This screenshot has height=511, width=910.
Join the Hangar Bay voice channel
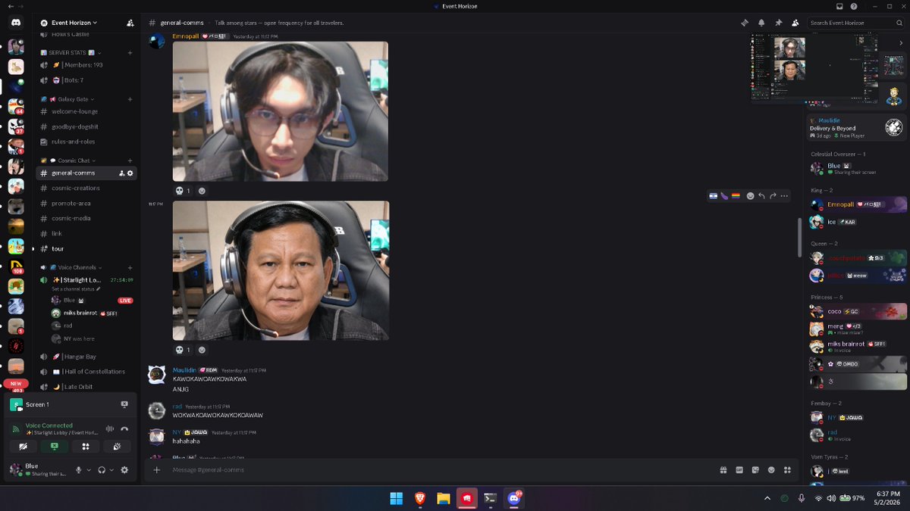tap(86, 357)
